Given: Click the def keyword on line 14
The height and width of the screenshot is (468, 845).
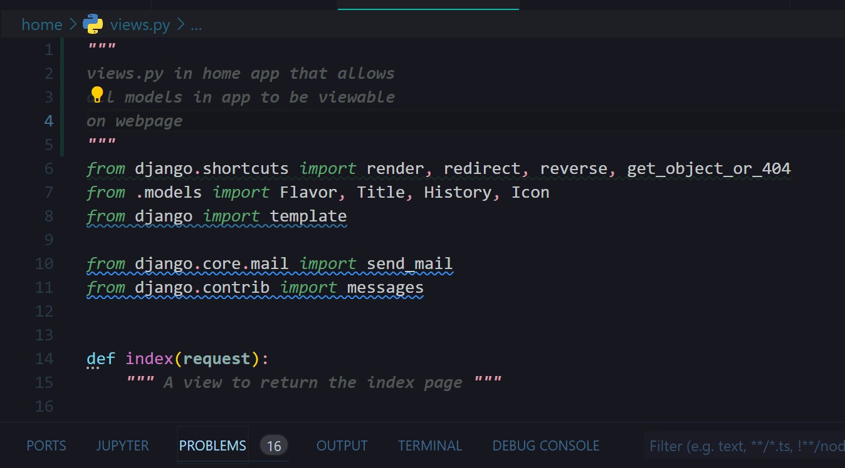Looking at the screenshot, I should 101,359.
